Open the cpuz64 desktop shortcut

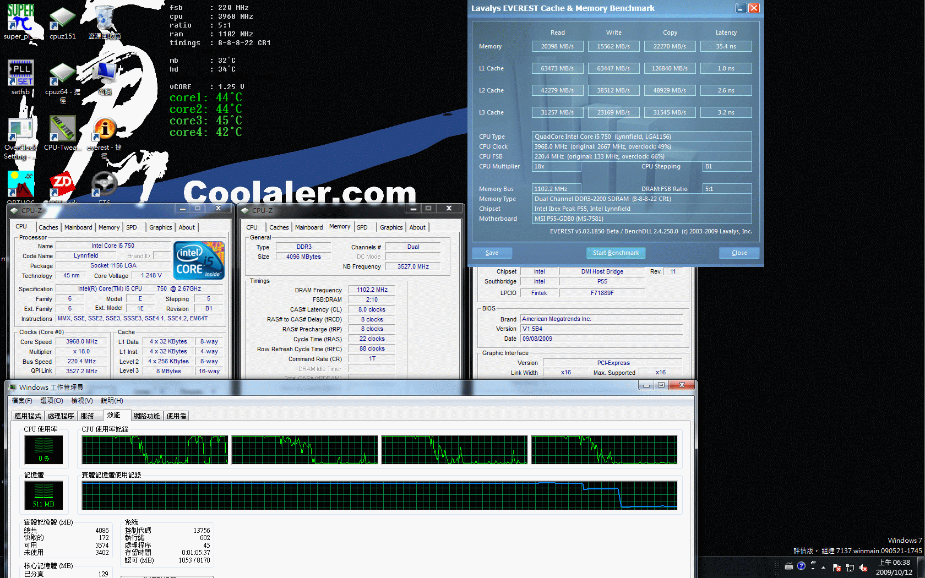tap(63, 81)
